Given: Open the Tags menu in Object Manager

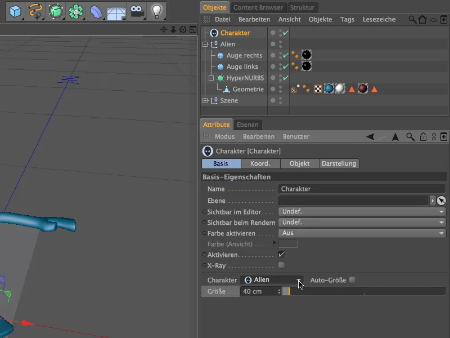Looking at the screenshot, I should click(x=347, y=20).
